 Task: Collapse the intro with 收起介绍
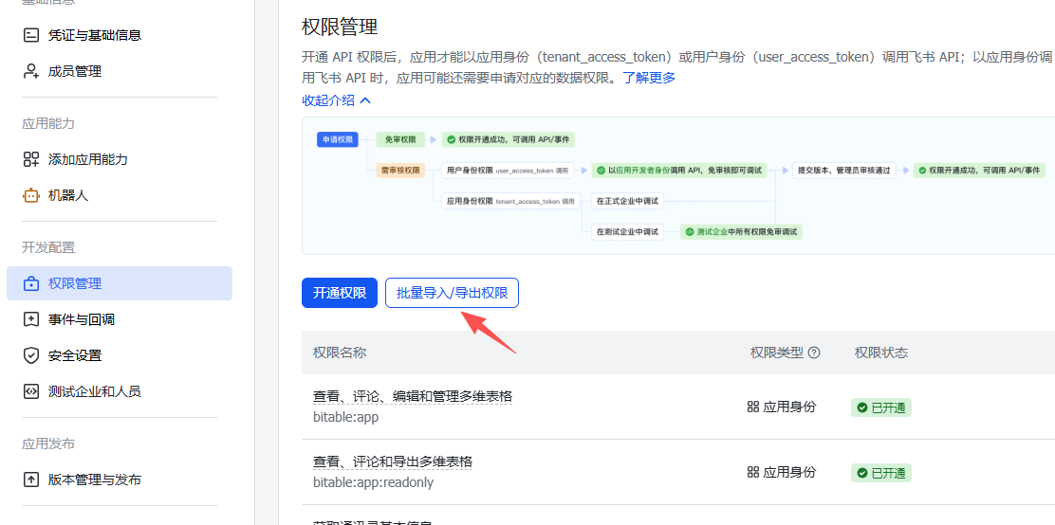coord(336,100)
